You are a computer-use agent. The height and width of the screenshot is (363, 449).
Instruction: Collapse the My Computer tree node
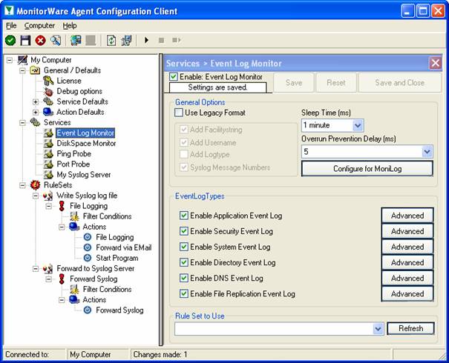[10, 60]
